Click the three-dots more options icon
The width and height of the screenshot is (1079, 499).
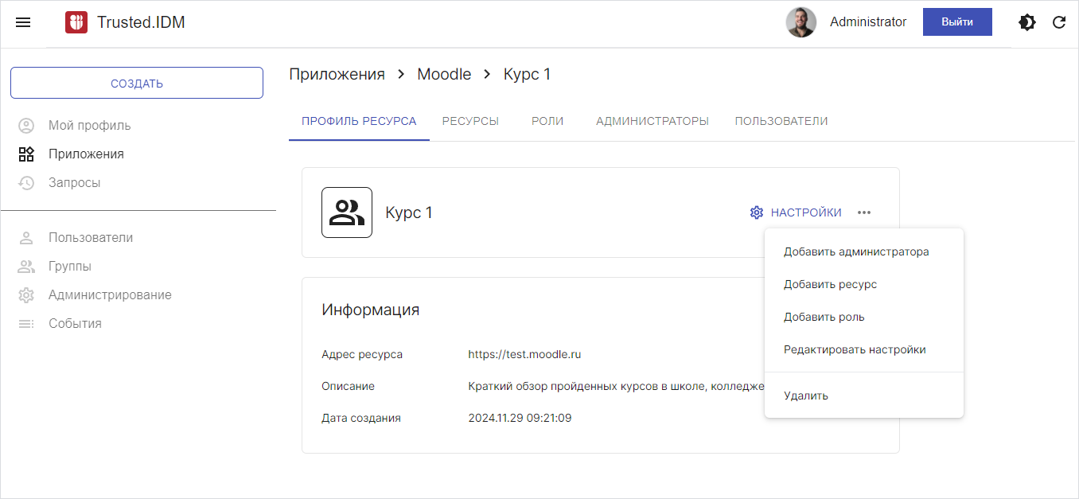point(864,212)
